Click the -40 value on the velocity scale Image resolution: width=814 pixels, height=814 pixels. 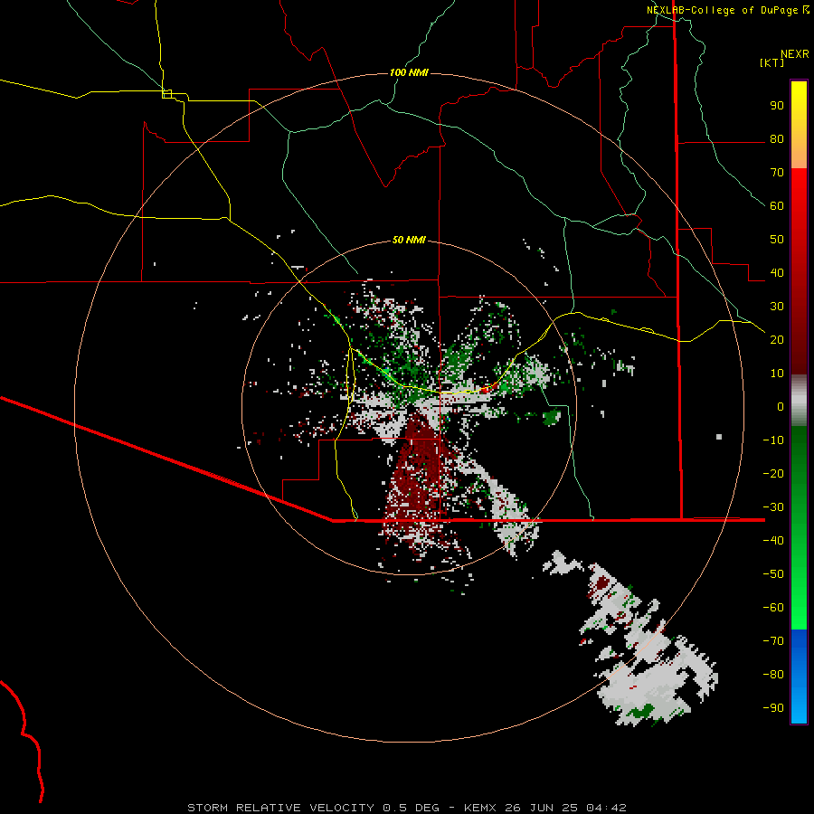pos(773,541)
